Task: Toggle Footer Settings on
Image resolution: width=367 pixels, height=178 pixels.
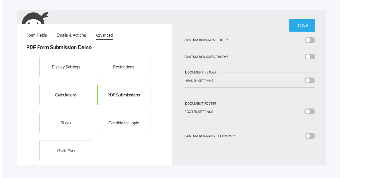Action: coord(310,112)
